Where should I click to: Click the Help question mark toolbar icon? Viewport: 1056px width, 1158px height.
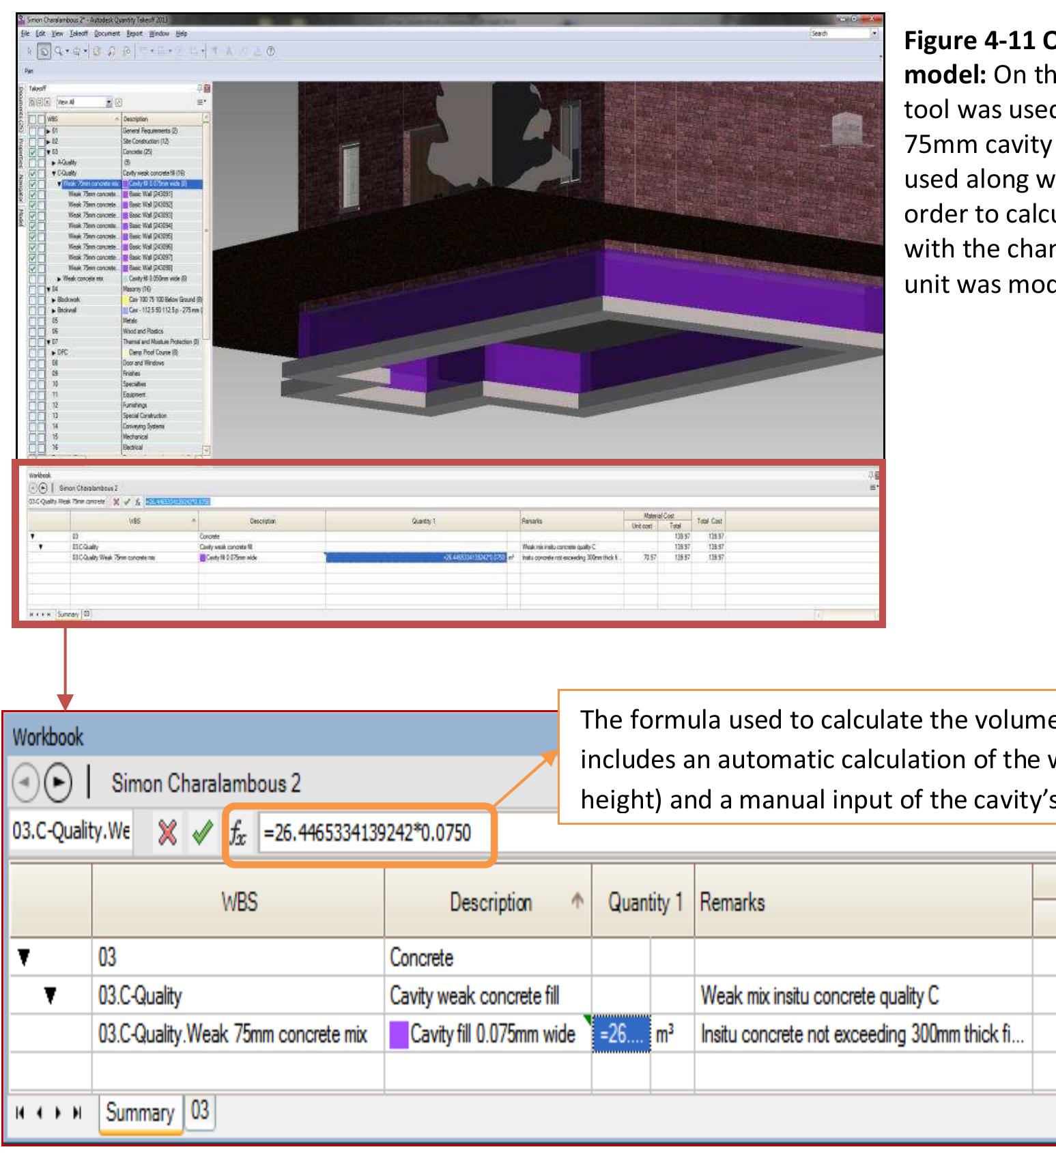click(x=271, y=51)
